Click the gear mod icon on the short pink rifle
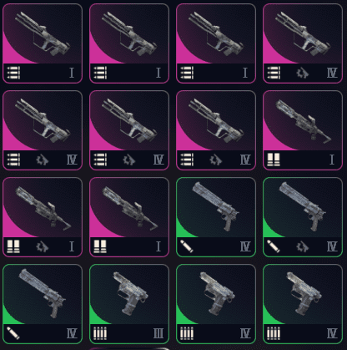 pyautogui.click(x=43, y=246)
